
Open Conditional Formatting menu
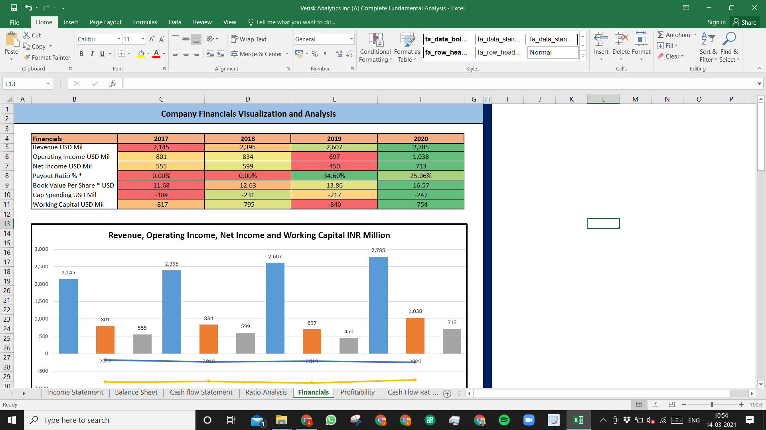[375, 48]
